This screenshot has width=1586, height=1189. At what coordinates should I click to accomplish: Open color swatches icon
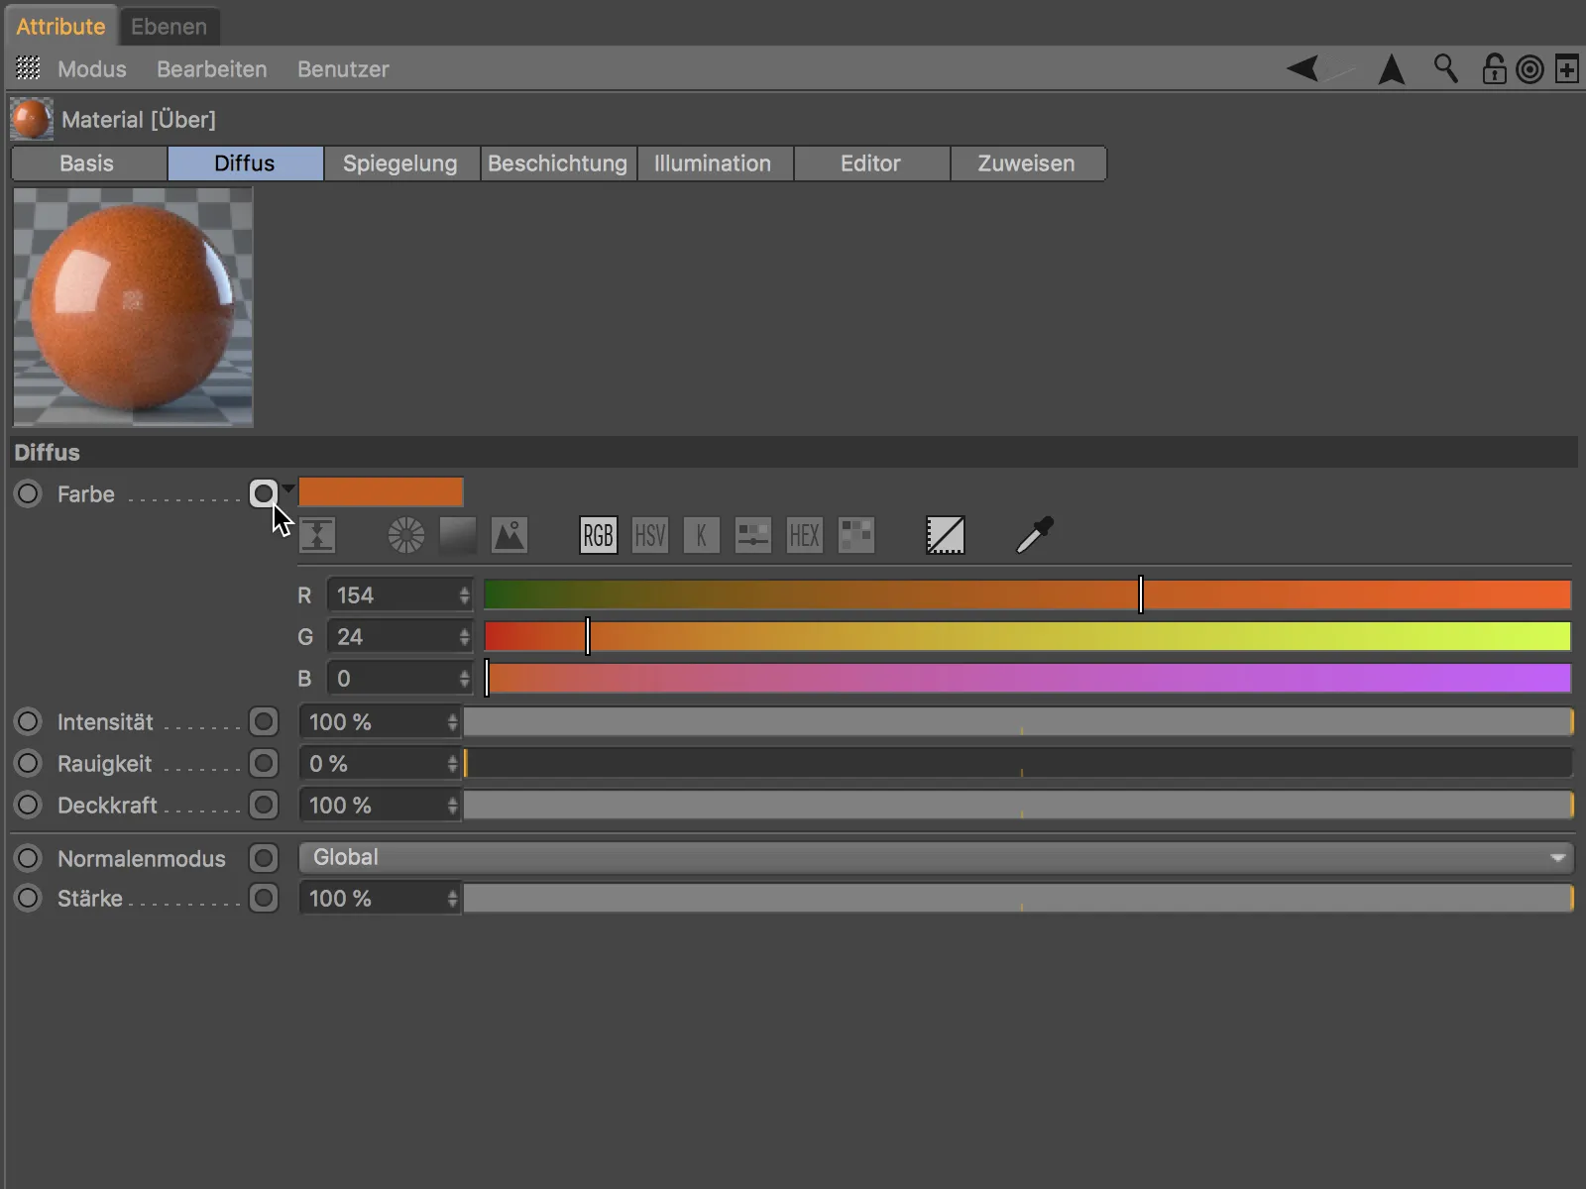coord(855,536)
